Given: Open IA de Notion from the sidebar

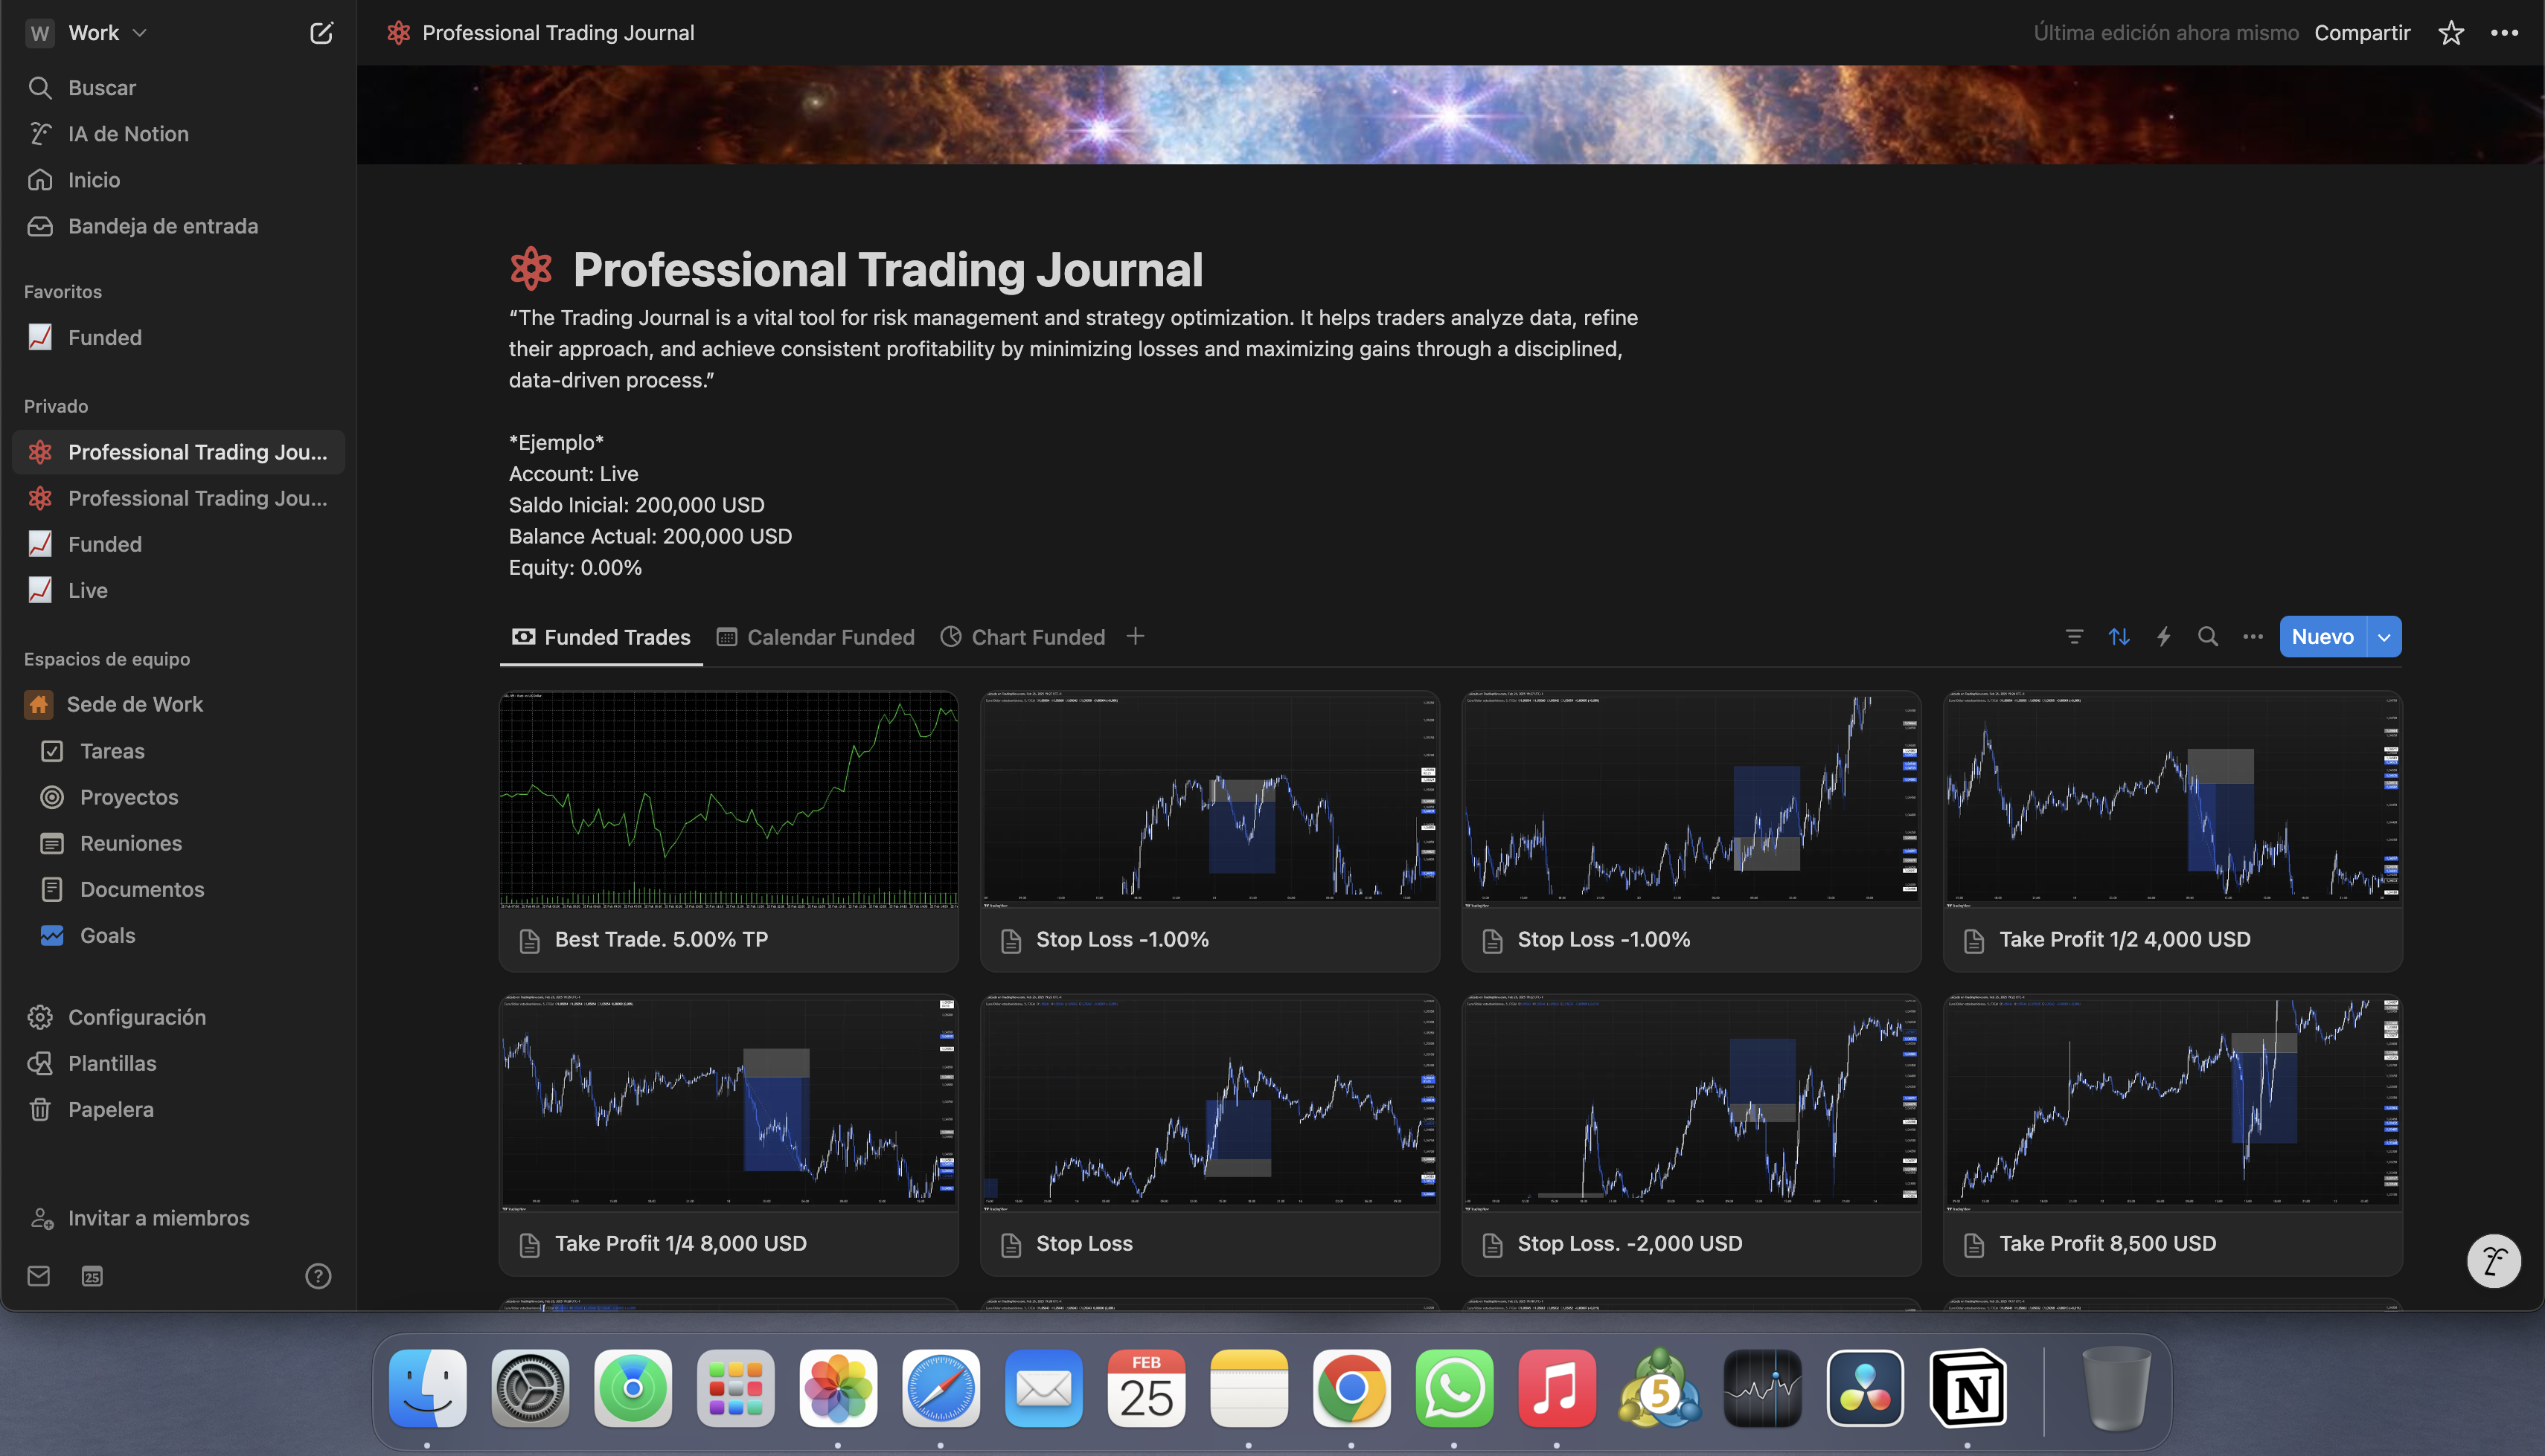Looking at the screenshot, I should coord(127,133).
